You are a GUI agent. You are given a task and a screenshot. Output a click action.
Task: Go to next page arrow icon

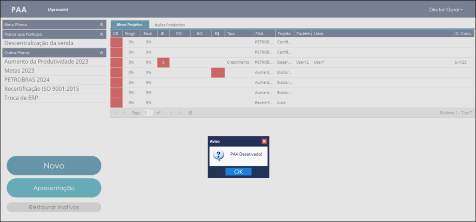coord(171,113)
